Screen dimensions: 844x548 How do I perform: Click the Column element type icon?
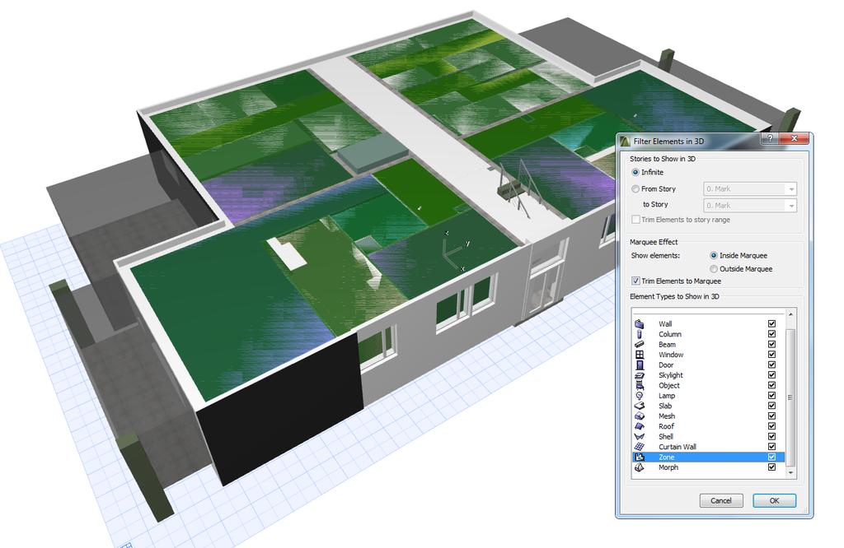640,334
